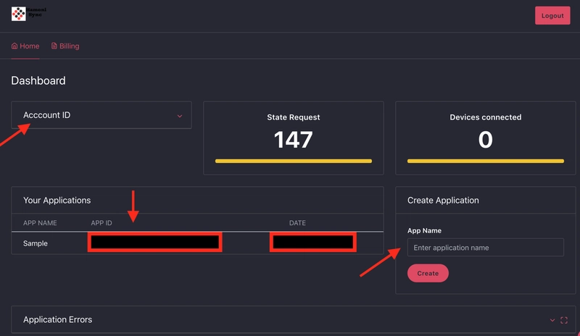
Task: Click the house icon beside Home
Action: click(14, 46)
